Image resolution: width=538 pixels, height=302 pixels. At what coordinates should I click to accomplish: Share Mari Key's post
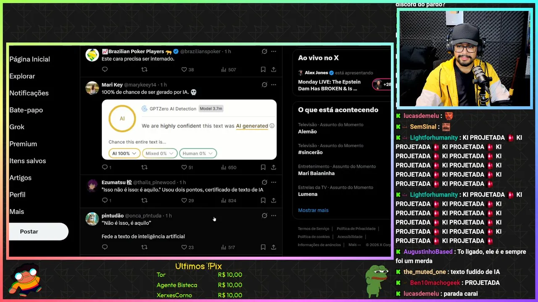pos(274,167)
